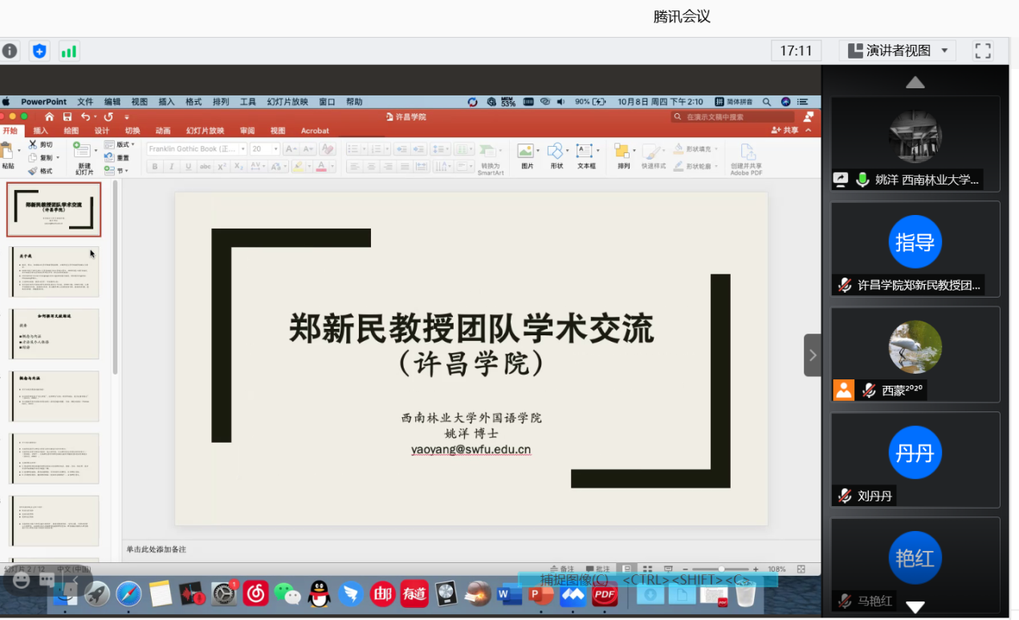This screenshot has width=1019, height=620.
Task: Click the New Slide icon in ribbon
Action: click(83, 152)
